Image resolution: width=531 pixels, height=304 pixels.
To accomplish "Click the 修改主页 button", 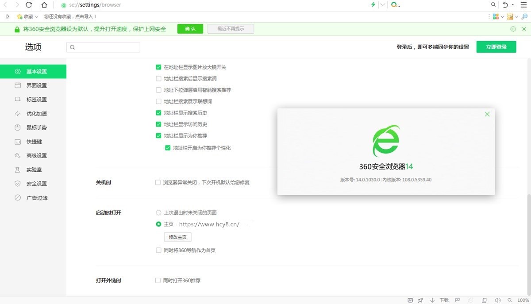I will click(x=177, y=237).
